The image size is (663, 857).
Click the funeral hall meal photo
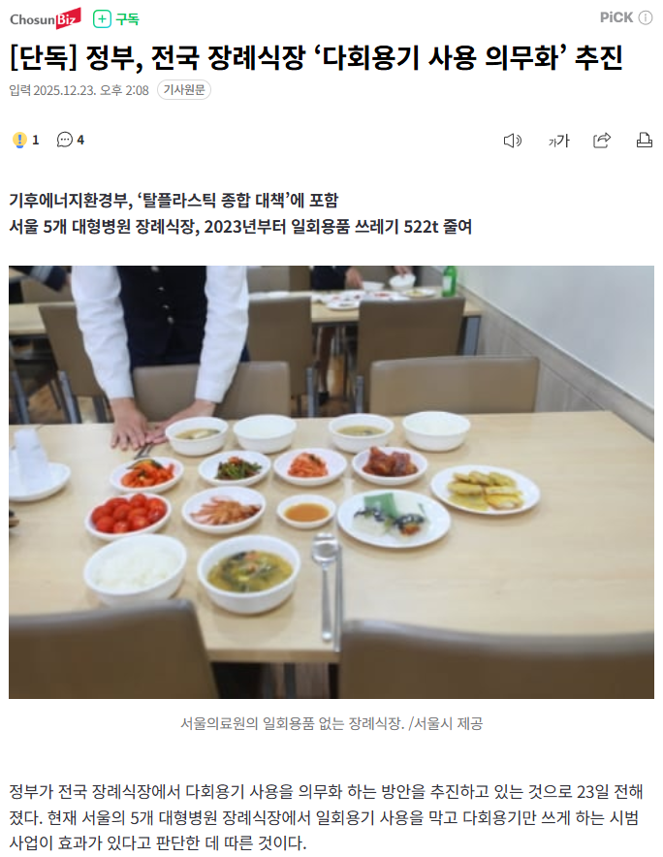coord(331,482)
